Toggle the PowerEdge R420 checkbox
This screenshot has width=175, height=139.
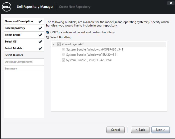(59, 44)
